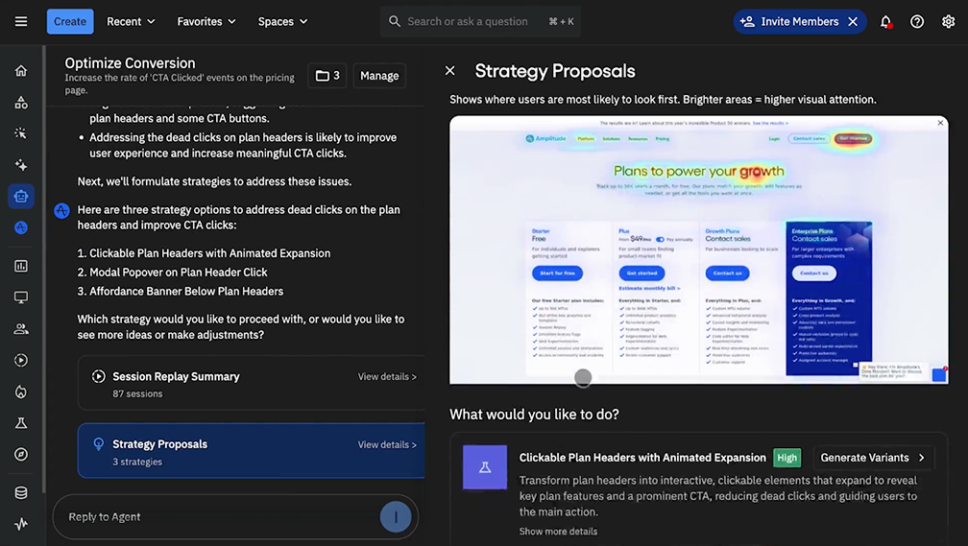Screen dimensions: 968x546
Task: Open the experiment flask icon in sidebar
Action: 21,423
